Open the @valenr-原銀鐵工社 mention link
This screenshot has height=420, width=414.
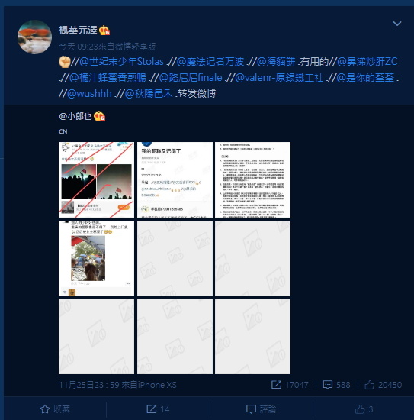279,78
